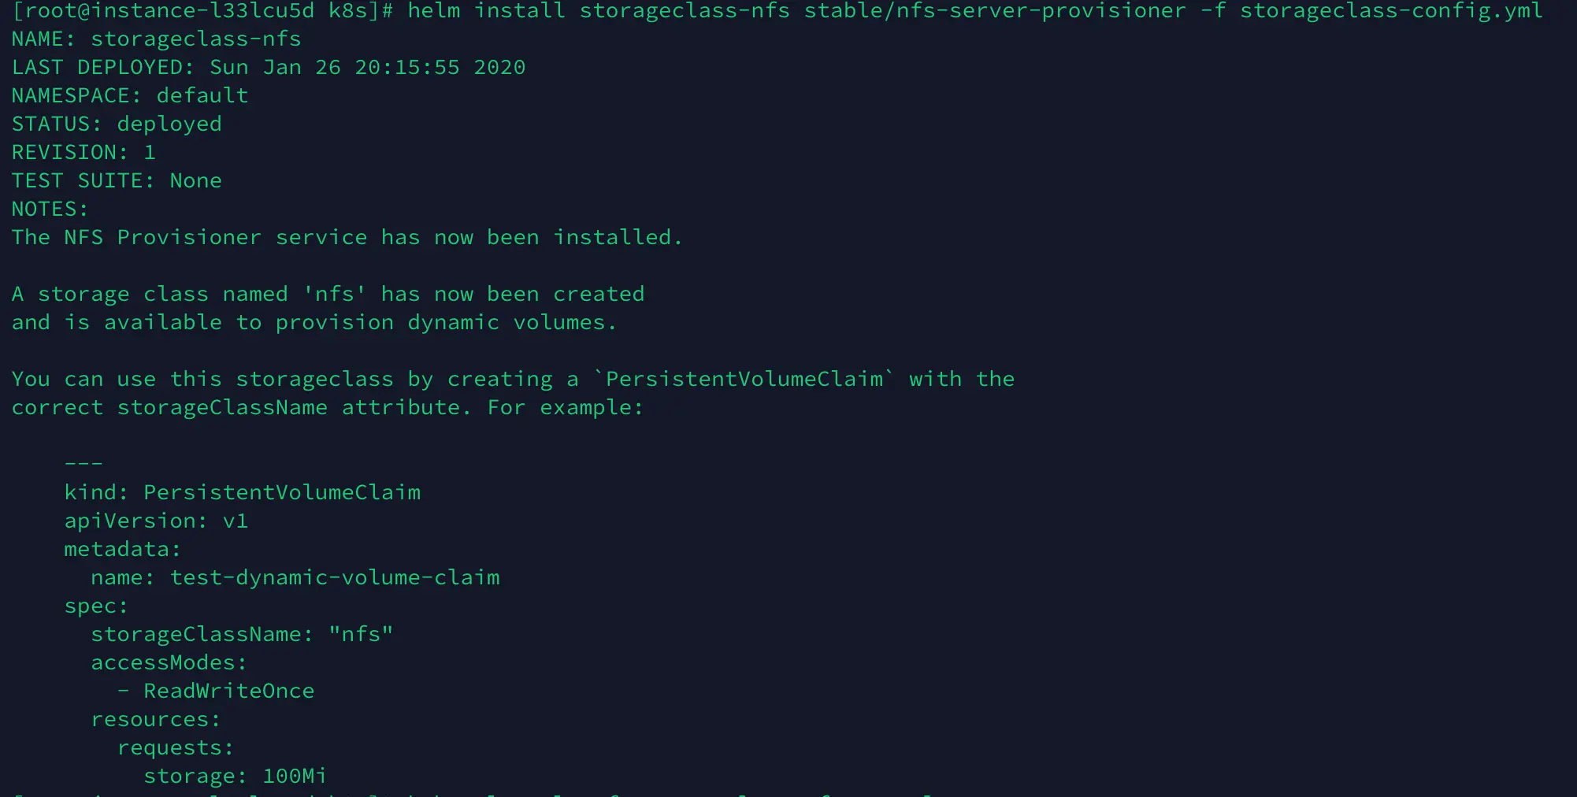The image size is (1577, 797).
Task: Click the storageclass-config.yml filename in command
Action: pyautogui.click(x=1391, y=11)
